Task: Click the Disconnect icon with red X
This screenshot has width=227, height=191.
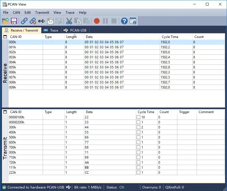Action: click(33, 21)
